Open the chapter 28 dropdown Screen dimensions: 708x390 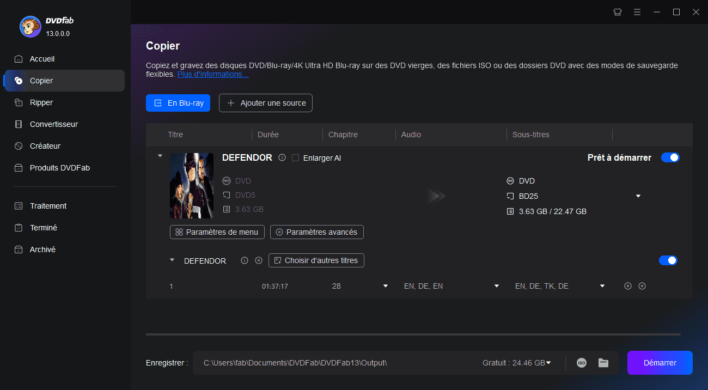(386, 286)
